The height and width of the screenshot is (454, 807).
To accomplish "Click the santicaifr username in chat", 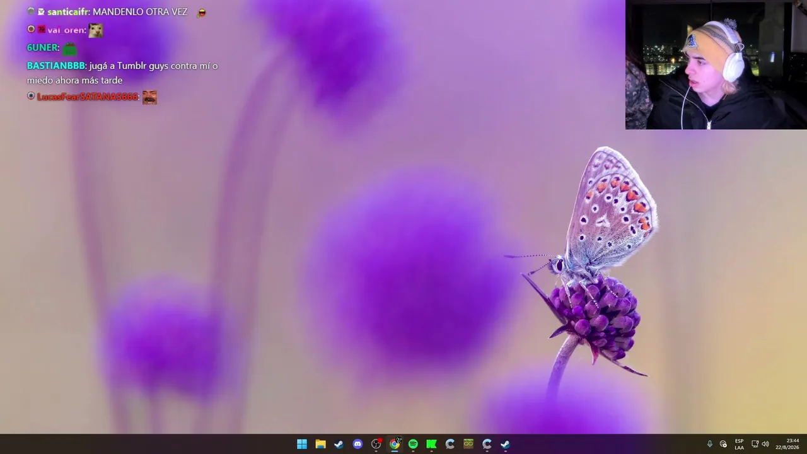I will (x=68, y=12).
